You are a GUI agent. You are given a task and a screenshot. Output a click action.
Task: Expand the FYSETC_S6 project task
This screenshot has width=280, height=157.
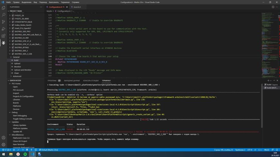[10, 15]
